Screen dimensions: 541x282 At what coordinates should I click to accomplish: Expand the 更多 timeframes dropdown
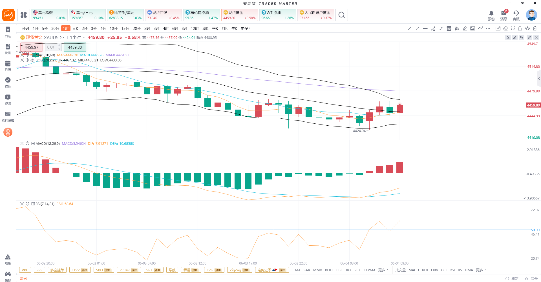[x=246, y=28]
